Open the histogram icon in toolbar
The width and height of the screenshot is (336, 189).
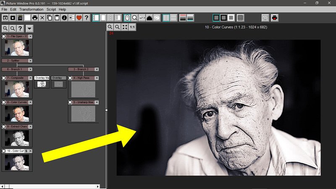[149, 18]
